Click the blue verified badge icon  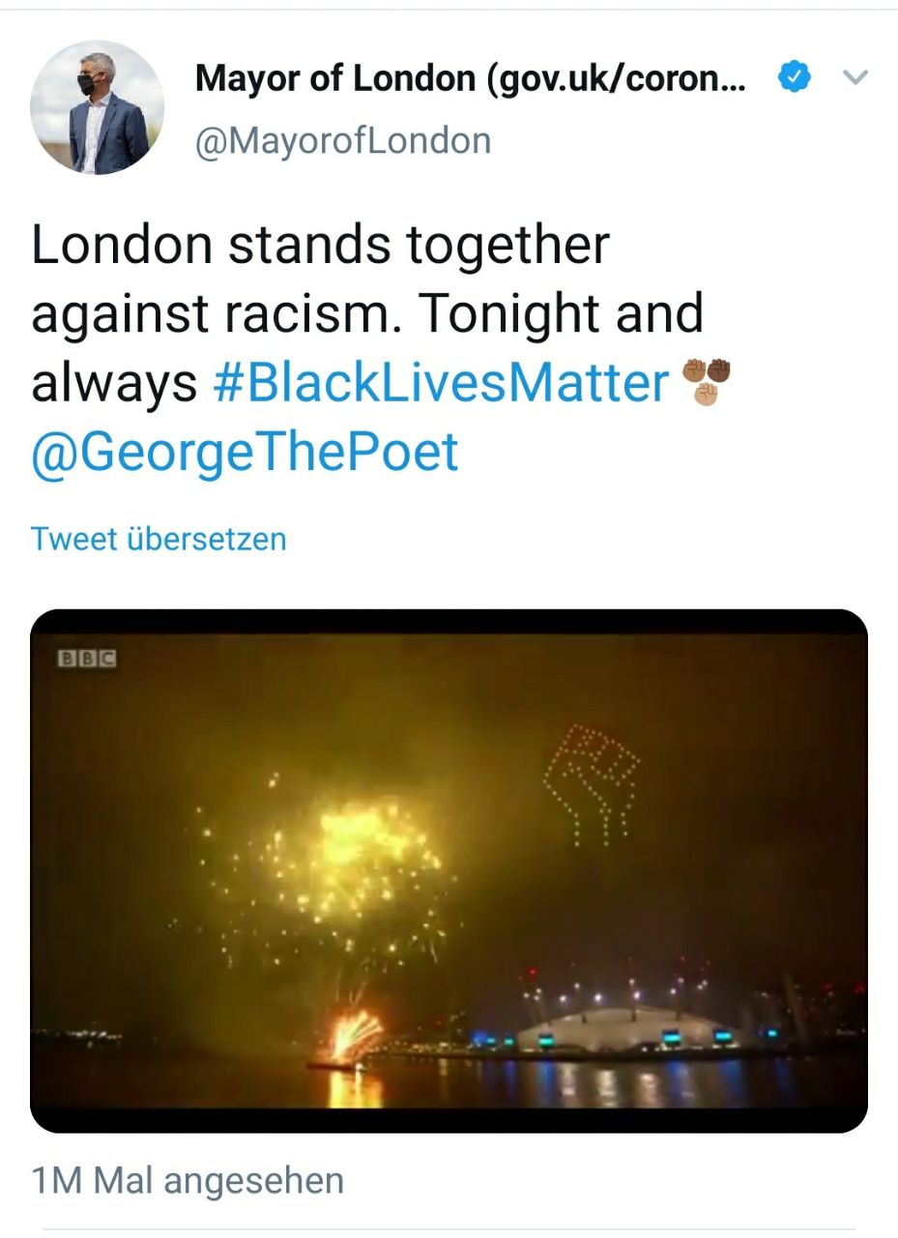[x=795, y=78]
